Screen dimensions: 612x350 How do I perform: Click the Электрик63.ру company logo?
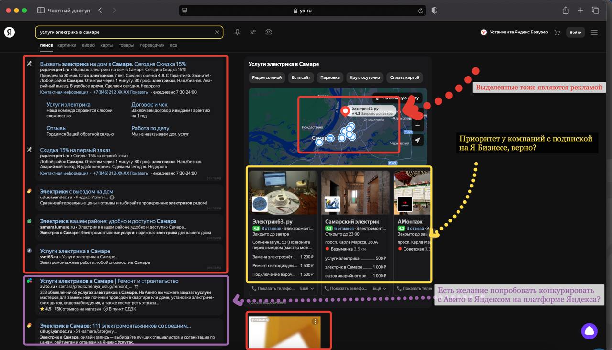click(x=260, y=204)
